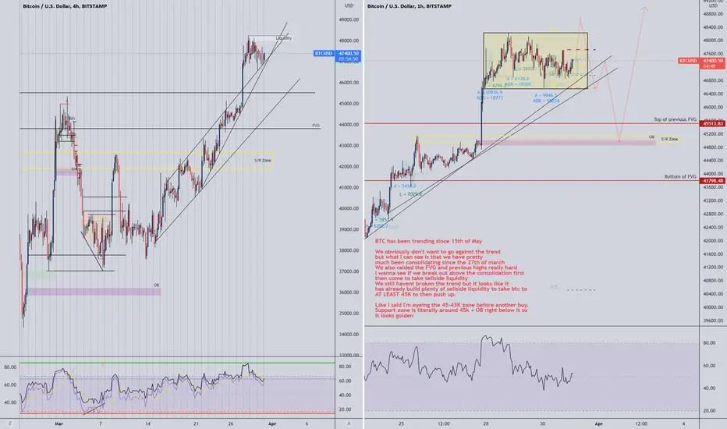Select the 45513.83 price line label
This screenshot has height=429, width=727.
[713, 124]
